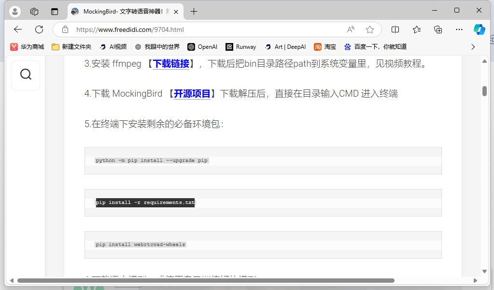This screenshot has height=290, width=494.
Task: Open the Collections icon
Action: [438, 29]
